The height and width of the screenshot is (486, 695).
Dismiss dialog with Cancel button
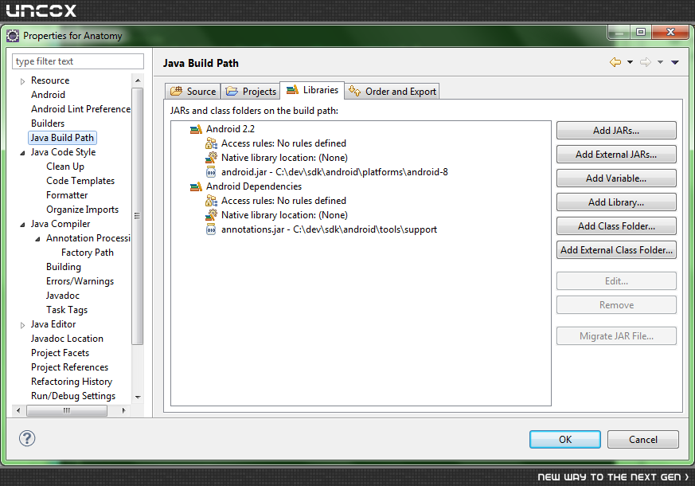(643, 440)
